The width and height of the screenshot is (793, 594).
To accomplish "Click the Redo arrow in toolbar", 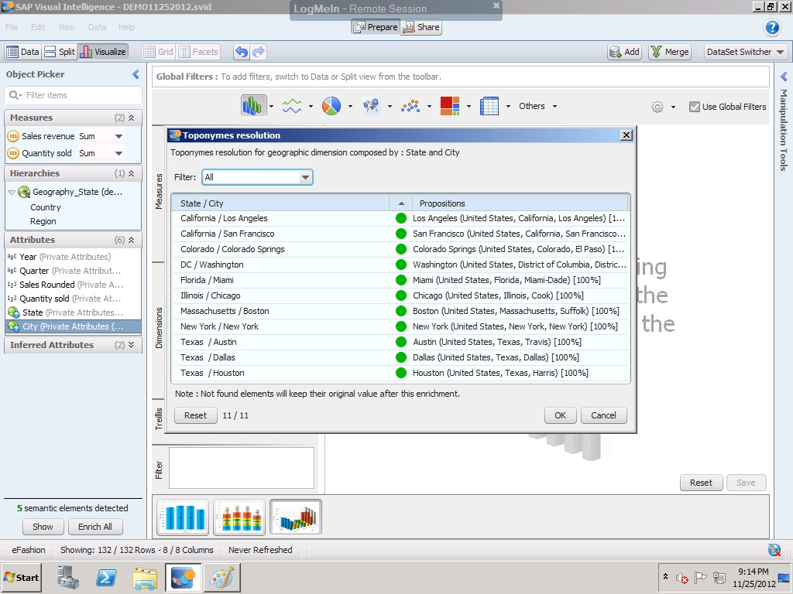I will [x=259, y=52].
